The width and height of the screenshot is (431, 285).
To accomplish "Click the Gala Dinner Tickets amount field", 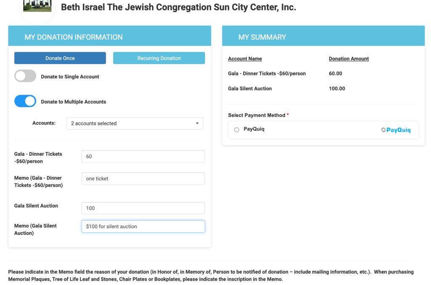I will pos(143,156).
